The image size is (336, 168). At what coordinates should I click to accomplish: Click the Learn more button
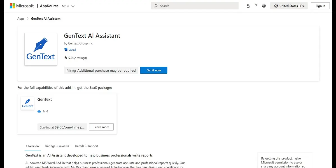tap(101, 127)
